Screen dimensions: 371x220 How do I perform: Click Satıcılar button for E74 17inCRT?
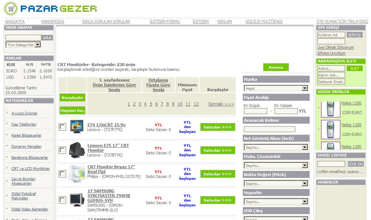(x=218, y=127)
